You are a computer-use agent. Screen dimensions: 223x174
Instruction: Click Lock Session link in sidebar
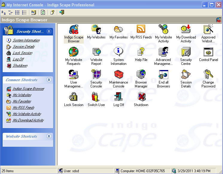click(x=22, y=53)
